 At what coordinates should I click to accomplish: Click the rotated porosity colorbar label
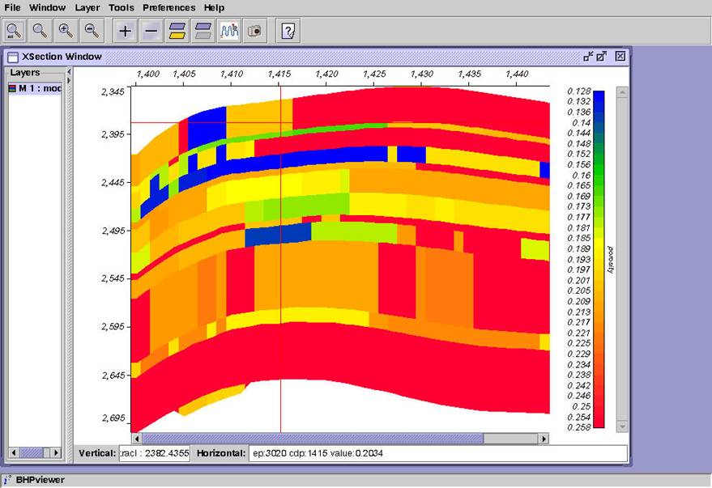click(x=611, y=260)
